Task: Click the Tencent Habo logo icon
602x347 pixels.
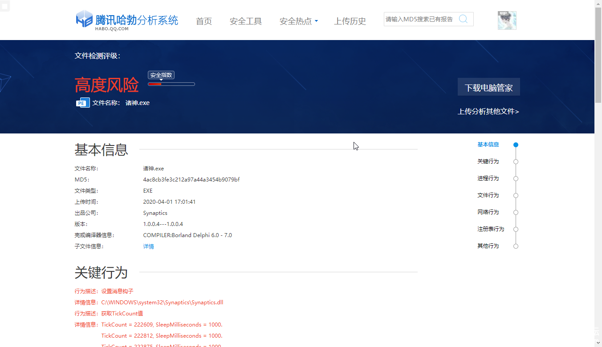Action: [84, 20]
